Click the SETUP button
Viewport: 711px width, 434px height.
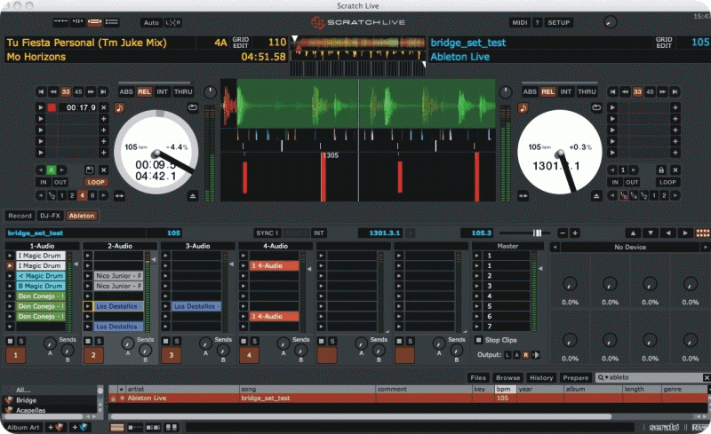[559, 22]
